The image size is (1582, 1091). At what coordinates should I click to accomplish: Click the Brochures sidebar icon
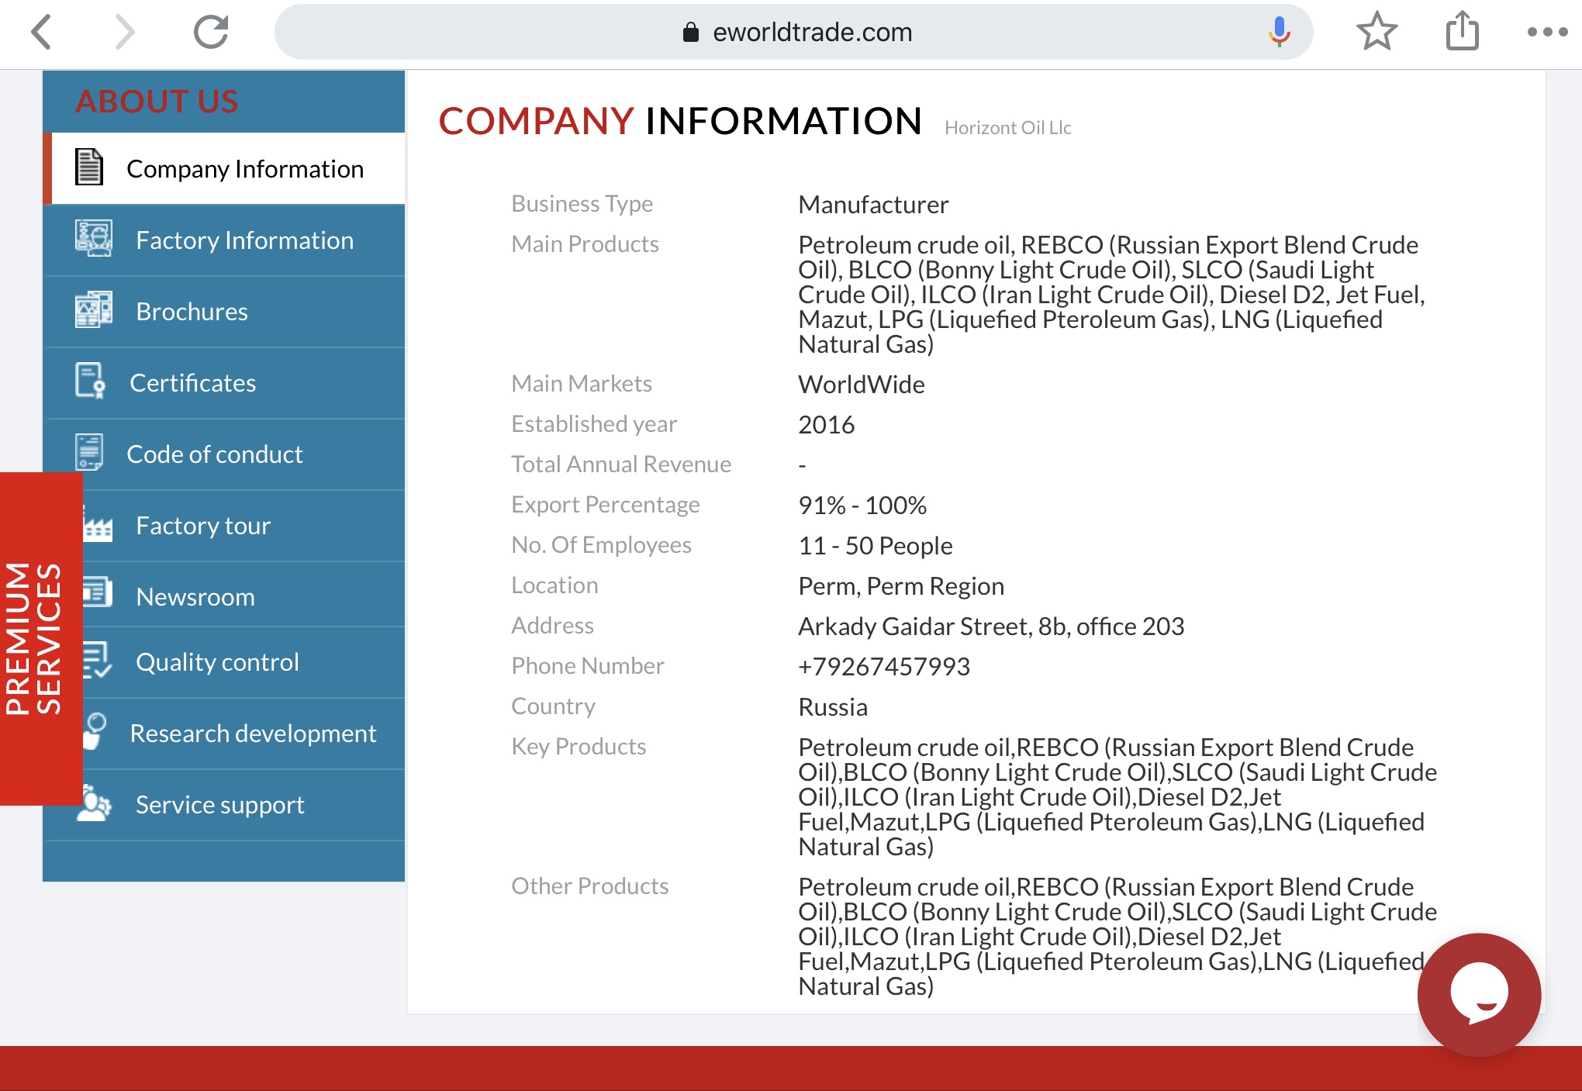(x=94, y=310)
